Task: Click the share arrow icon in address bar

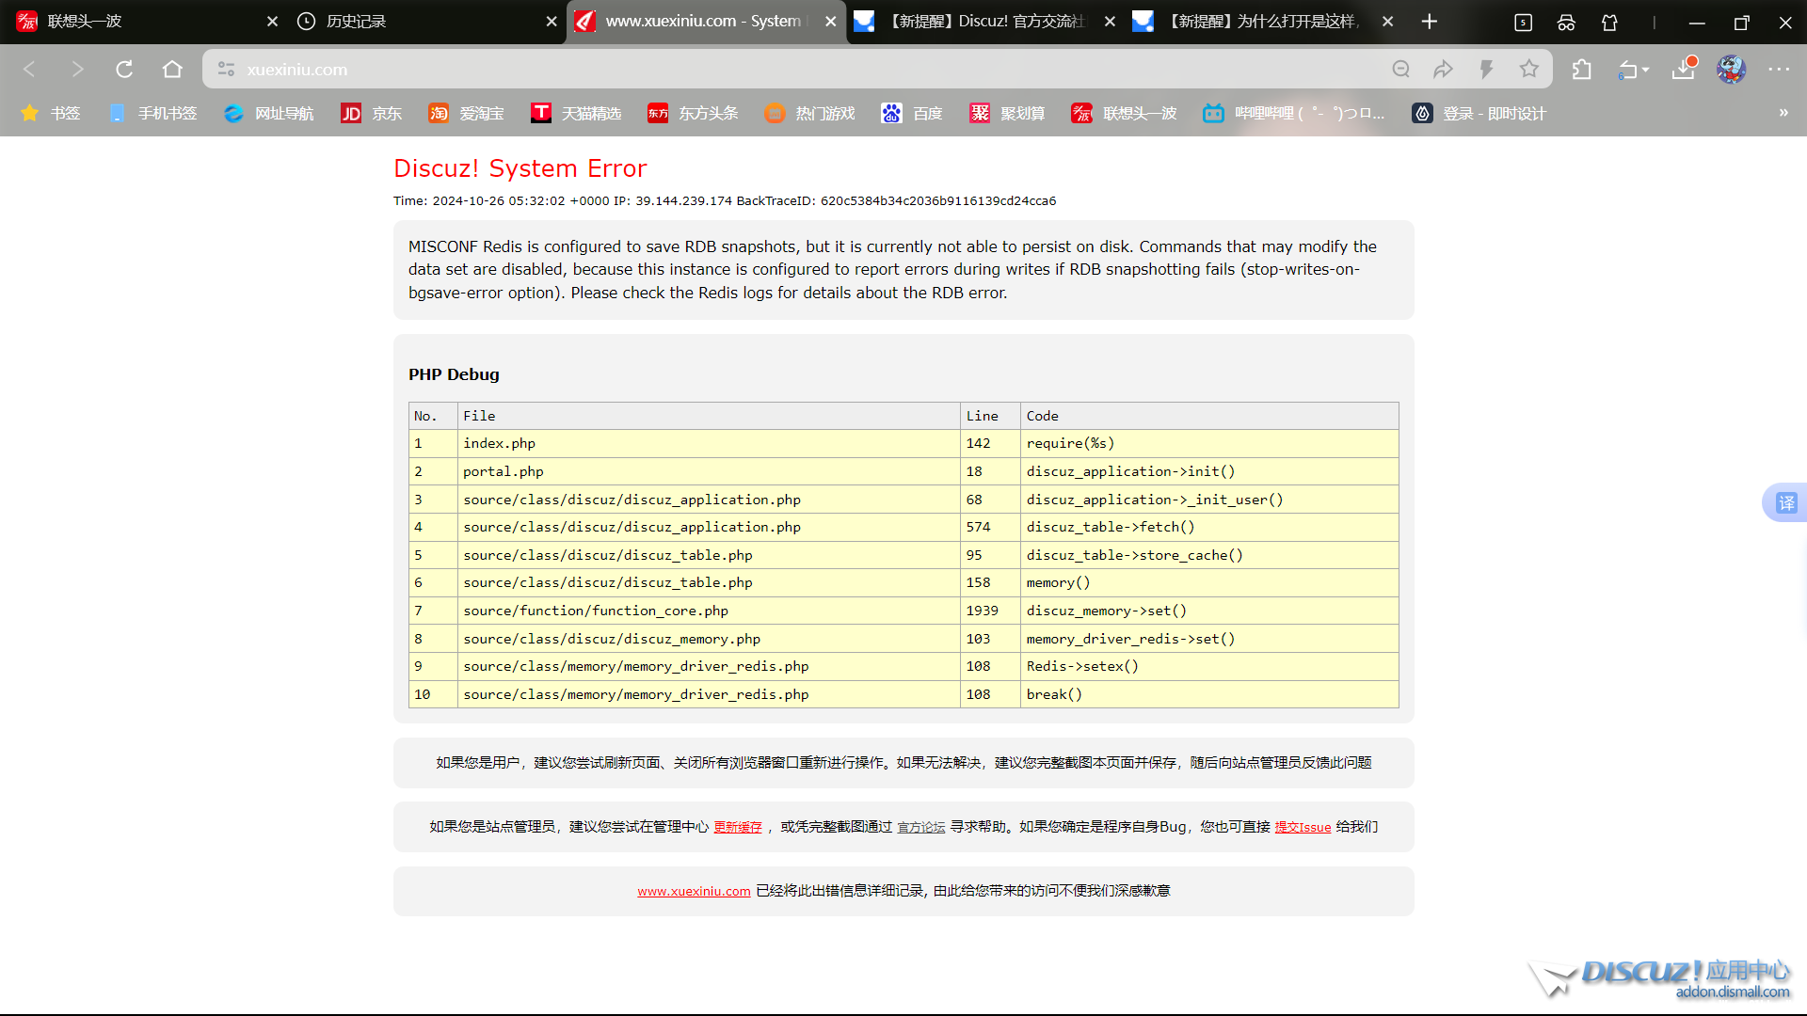Action: (x=1443, y=70)
